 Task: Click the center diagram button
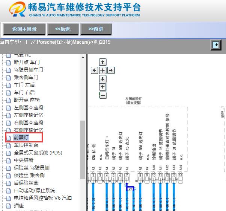click(102, 70)
